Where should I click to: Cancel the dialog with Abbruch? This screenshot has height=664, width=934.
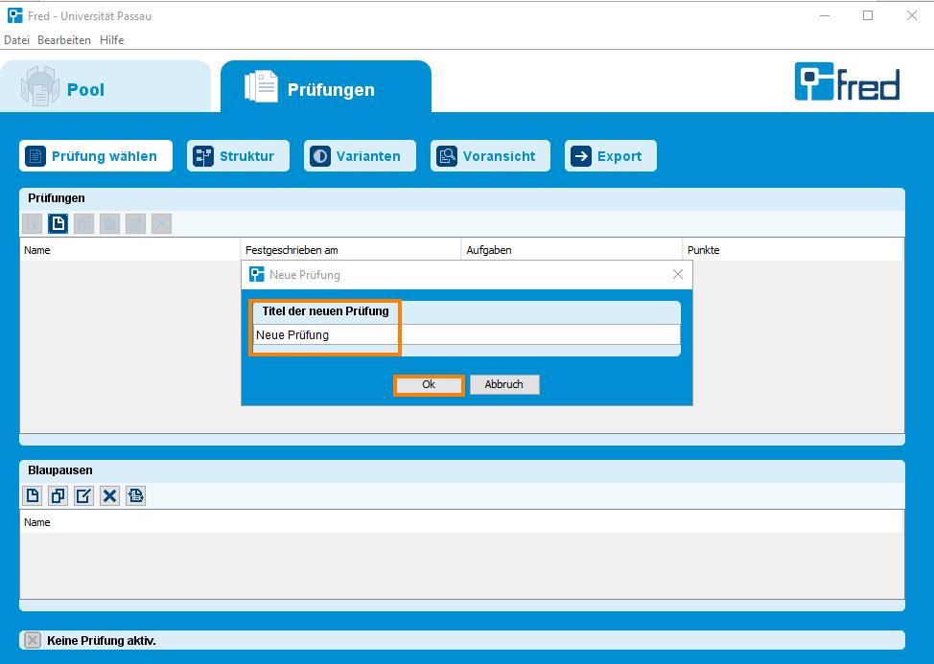pos(504,385)
